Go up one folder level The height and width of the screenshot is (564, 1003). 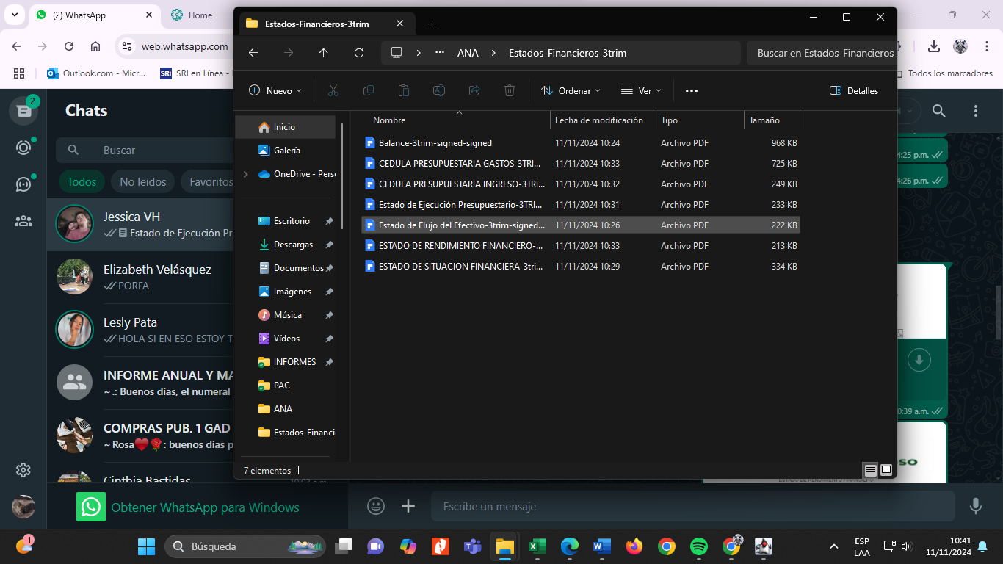[323, 53]
